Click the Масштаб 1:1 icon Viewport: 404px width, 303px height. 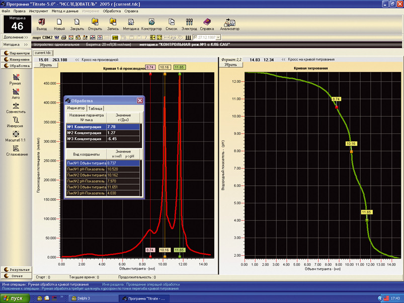15,136
